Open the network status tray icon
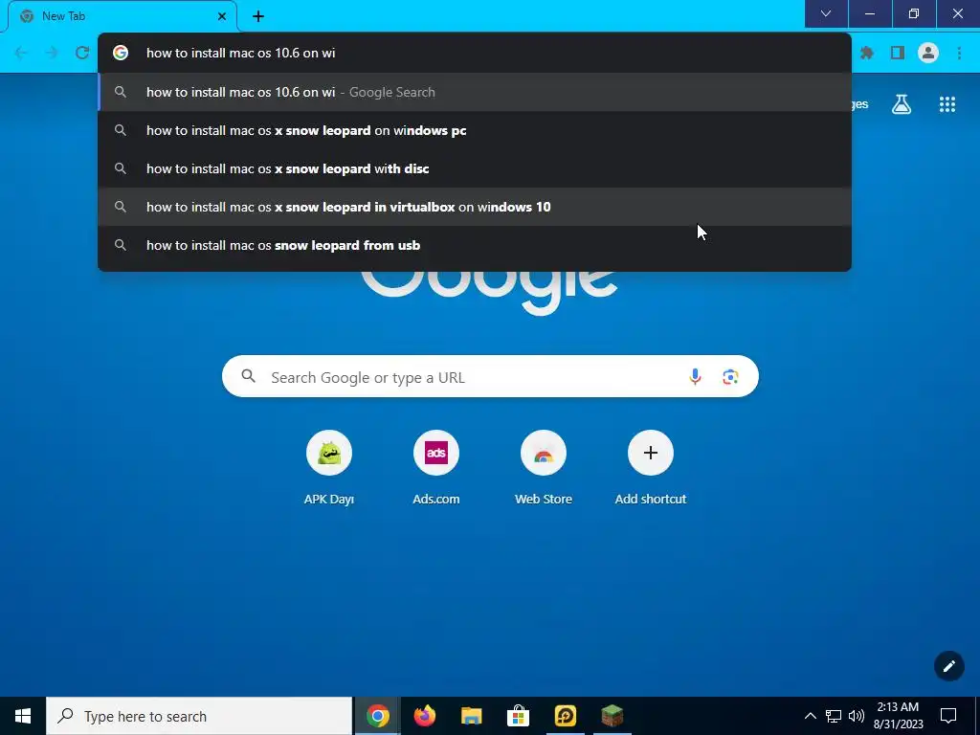980x735 pixels. pyautogui.click(x=834, y=716)
